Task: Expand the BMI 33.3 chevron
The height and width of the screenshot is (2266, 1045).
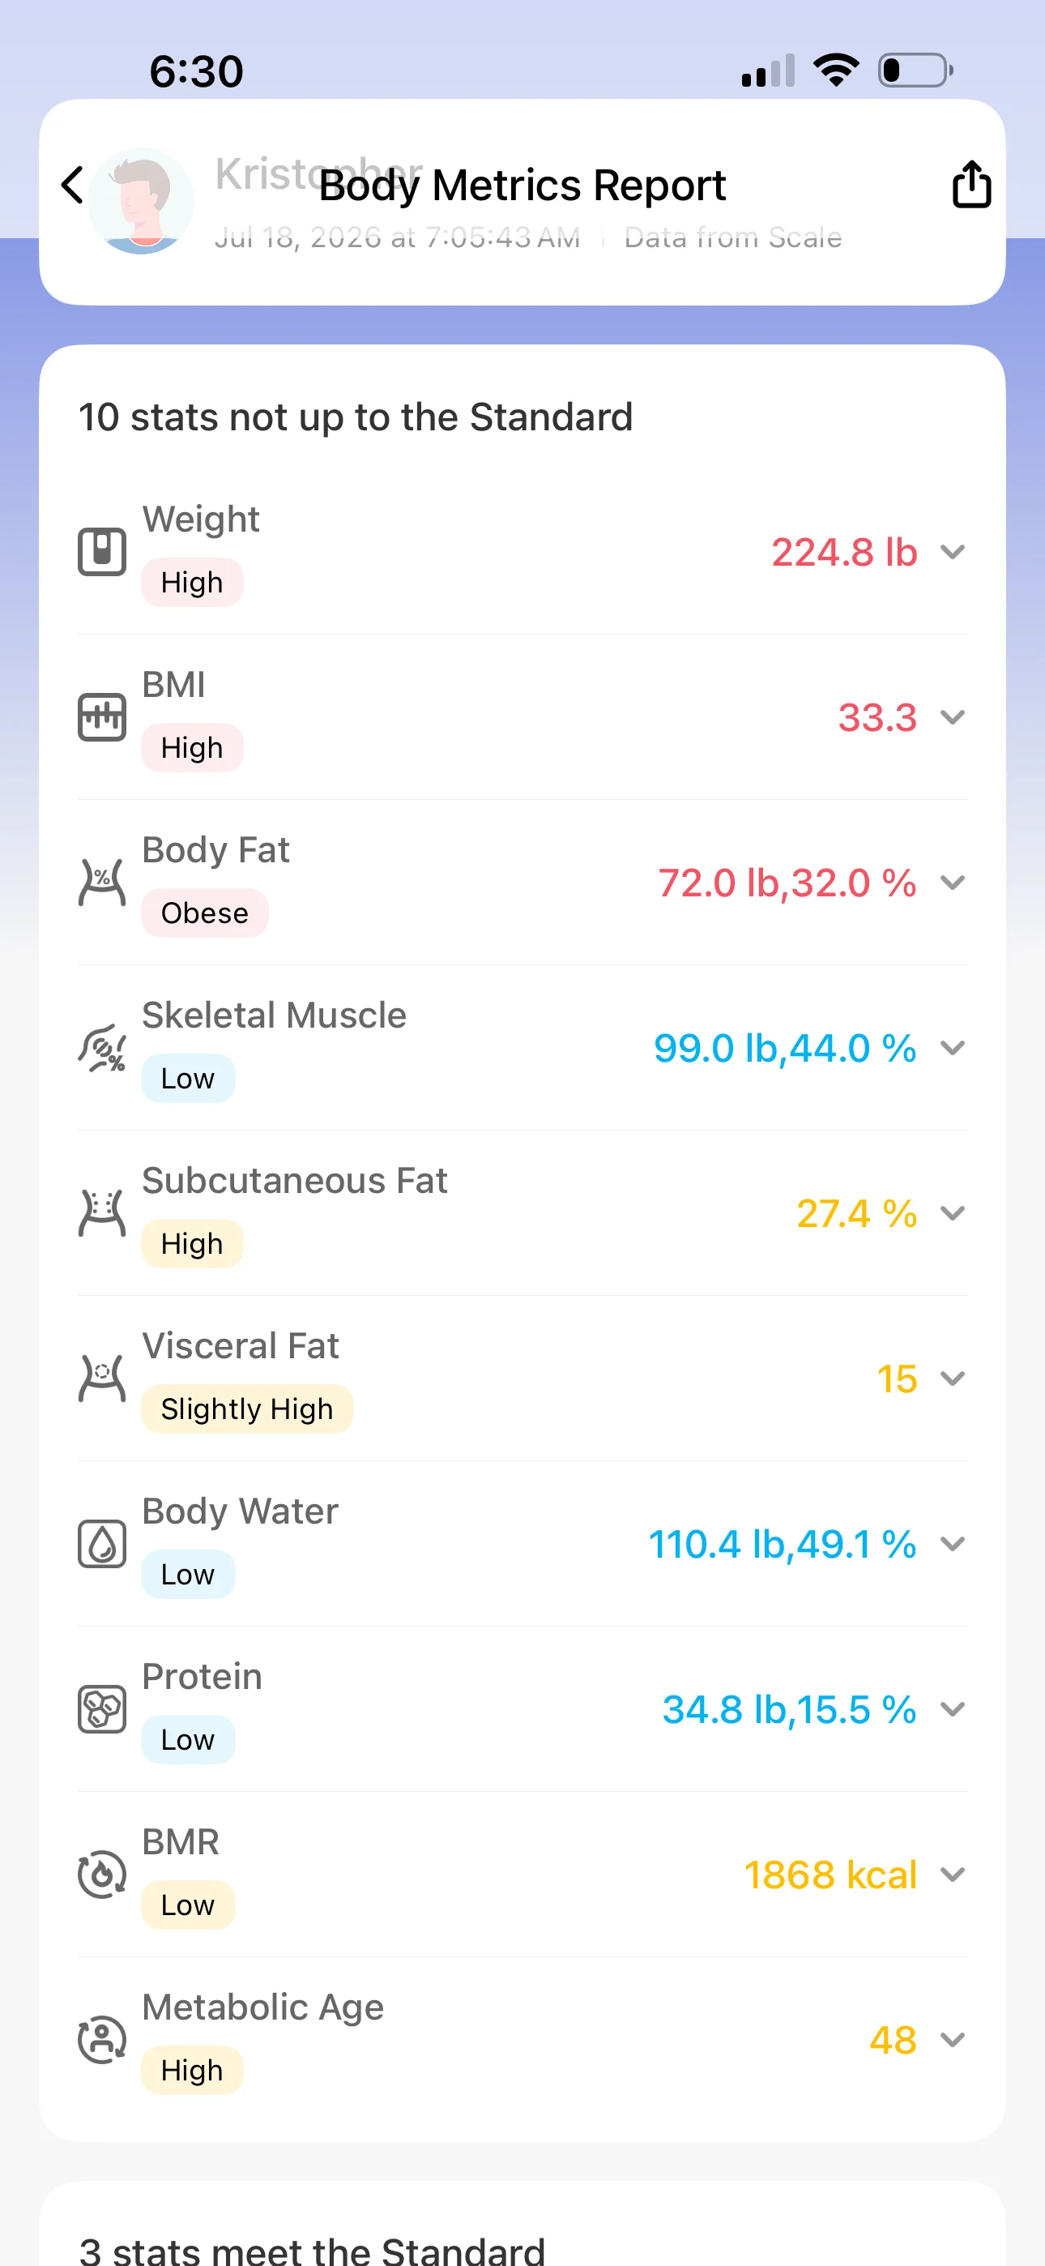Action: pyautogui.click(x=953, y=718)
